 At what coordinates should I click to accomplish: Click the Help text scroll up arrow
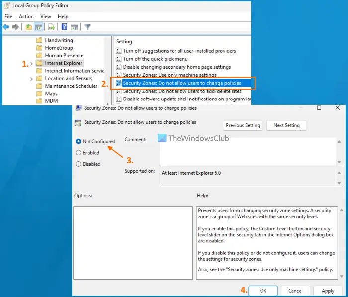click(342, 210)
